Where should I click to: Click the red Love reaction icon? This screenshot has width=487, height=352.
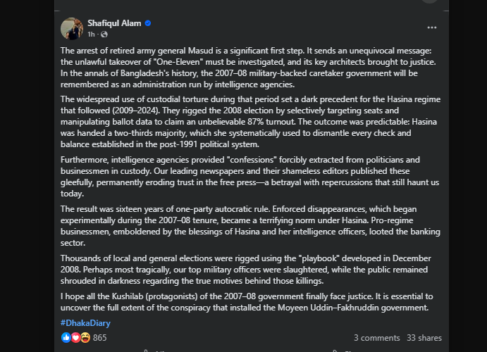(x=75, y=338)
